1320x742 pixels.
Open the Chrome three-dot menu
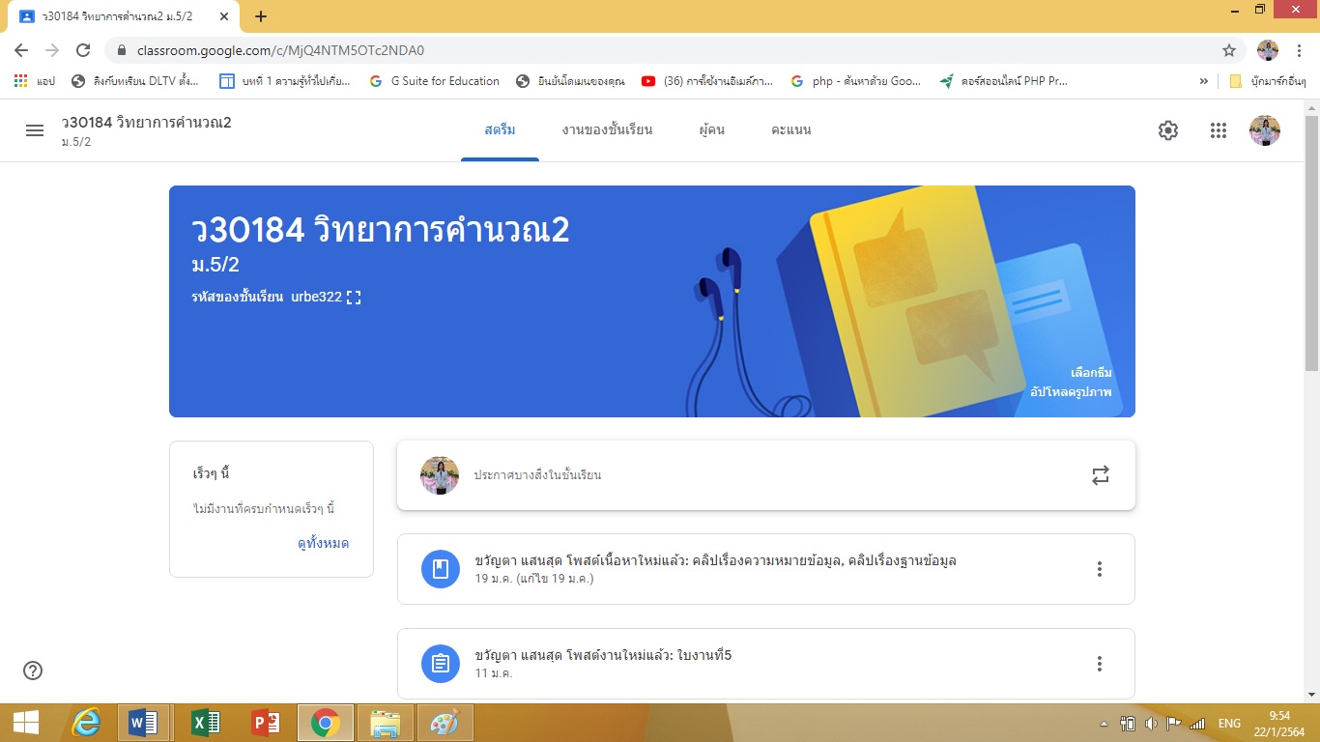[1301, 50]
